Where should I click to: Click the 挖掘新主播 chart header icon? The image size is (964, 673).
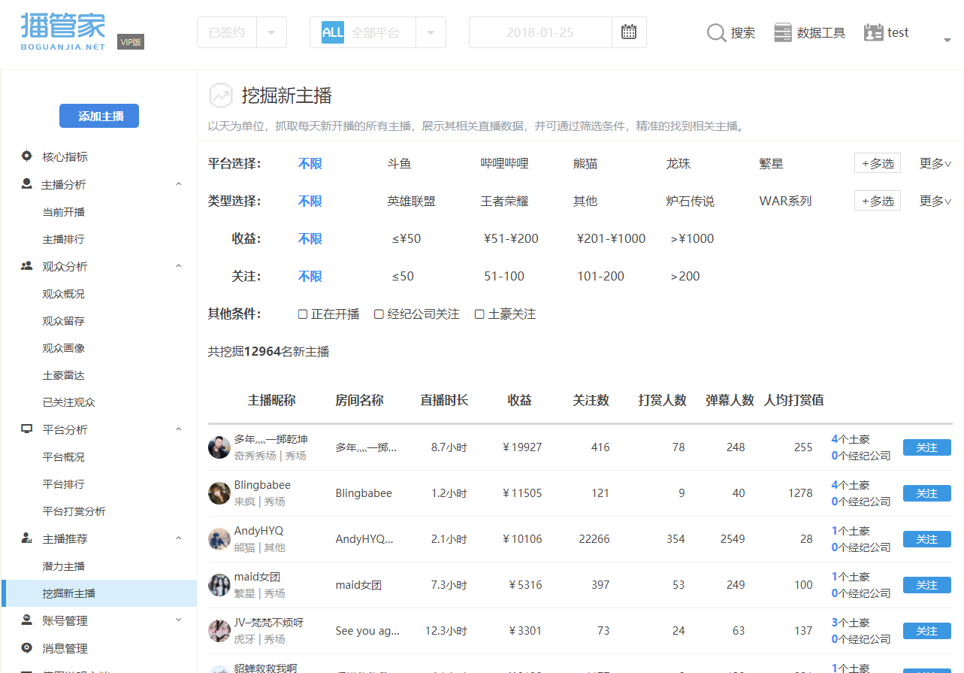pos(221,95)
